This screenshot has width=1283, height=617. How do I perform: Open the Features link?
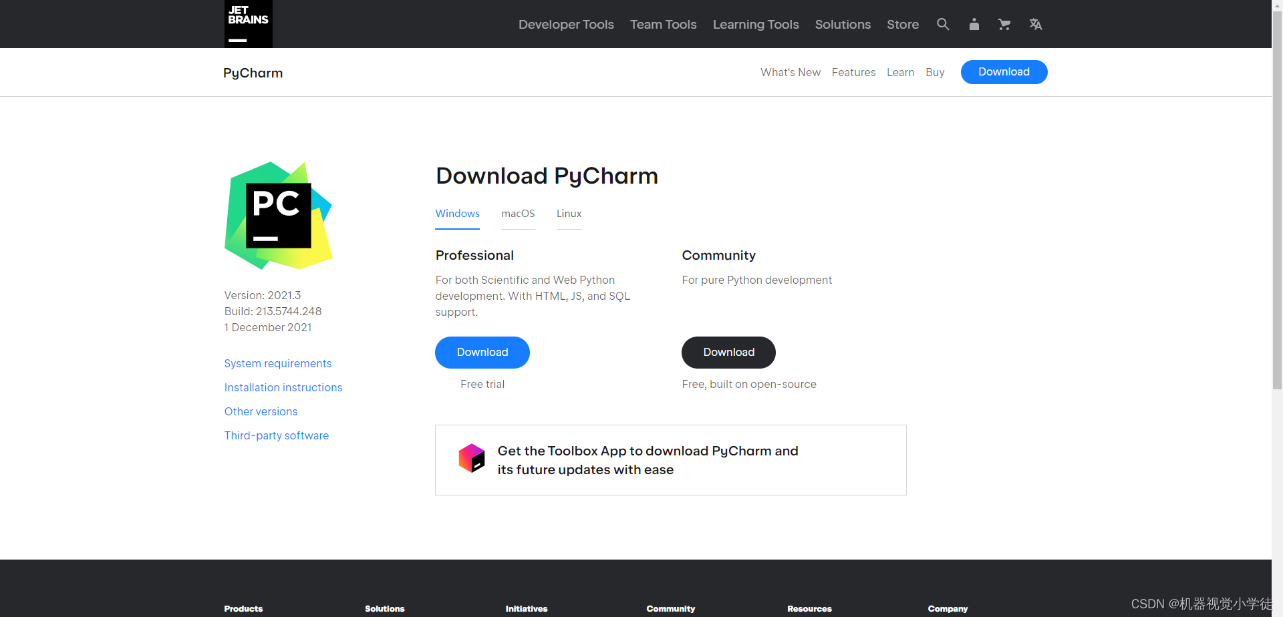(x=853, y=72)
